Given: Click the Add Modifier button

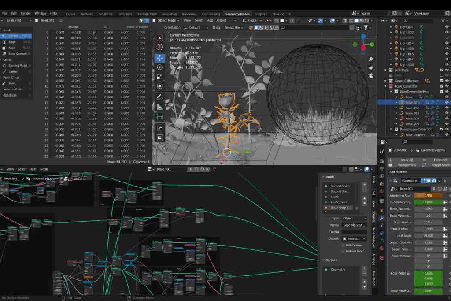Looking at the screenshot, I should tap(399, 171).
